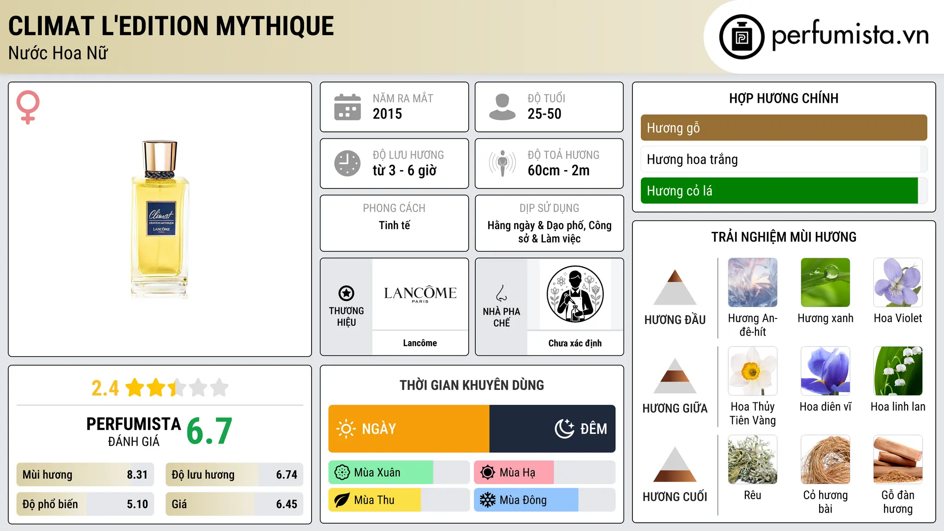
Task: Click the Climat perfume bottle image
Action: point(160,219)
